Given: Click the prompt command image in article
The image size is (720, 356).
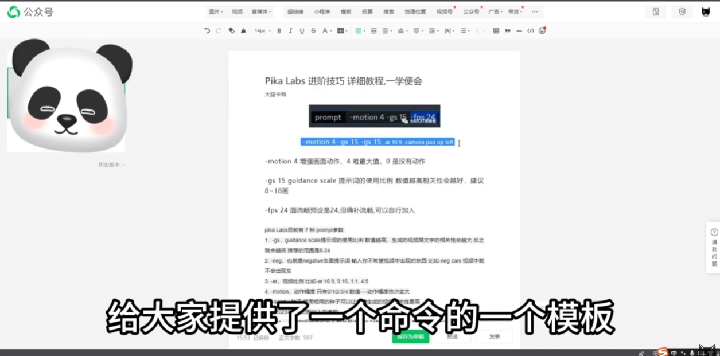Looking at the screenshot, I should pyautogui.click(x=374, y=116).
